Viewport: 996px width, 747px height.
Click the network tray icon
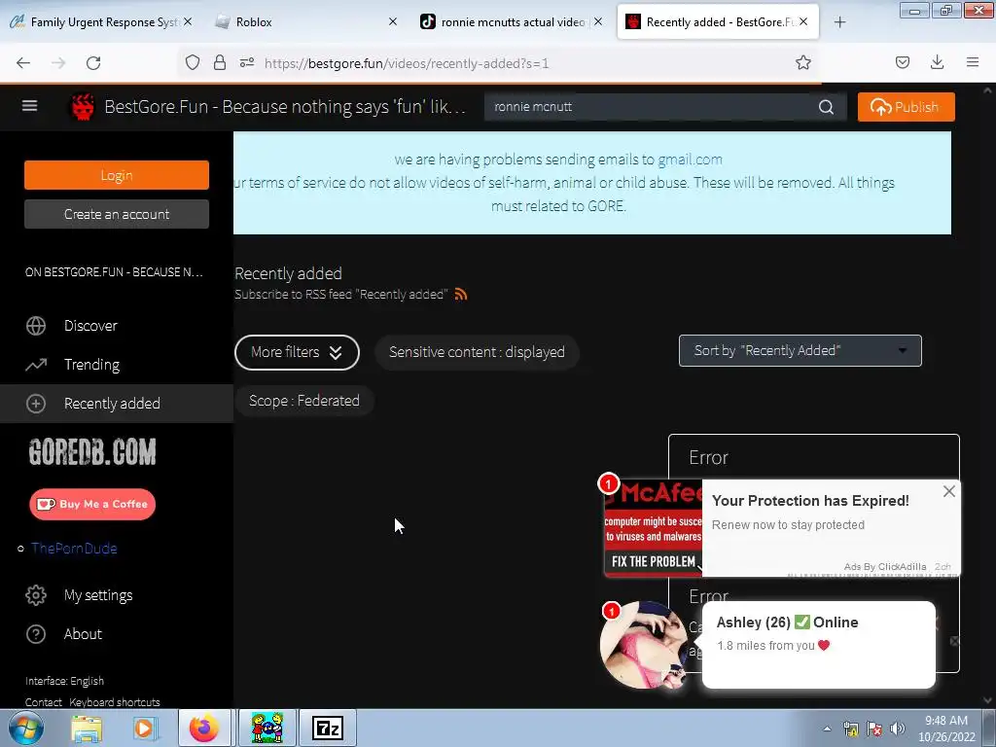click(x=850, y=729)
